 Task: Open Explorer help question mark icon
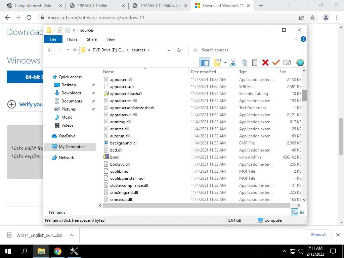303,39
